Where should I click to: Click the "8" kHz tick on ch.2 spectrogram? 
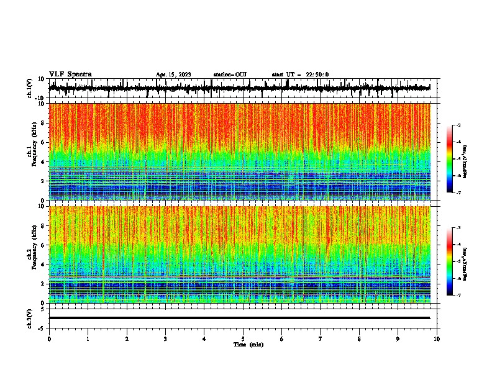point(43,226)
